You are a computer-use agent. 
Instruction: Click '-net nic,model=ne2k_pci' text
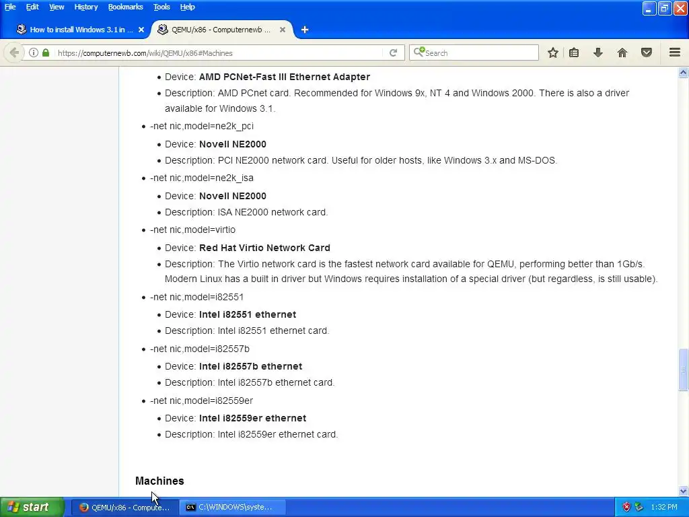coord(202,126)
